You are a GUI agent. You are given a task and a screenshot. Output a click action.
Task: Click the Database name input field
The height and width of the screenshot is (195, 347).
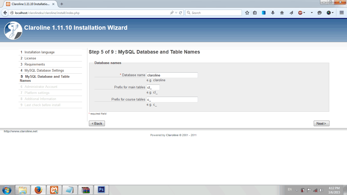[x=172, y=75]
